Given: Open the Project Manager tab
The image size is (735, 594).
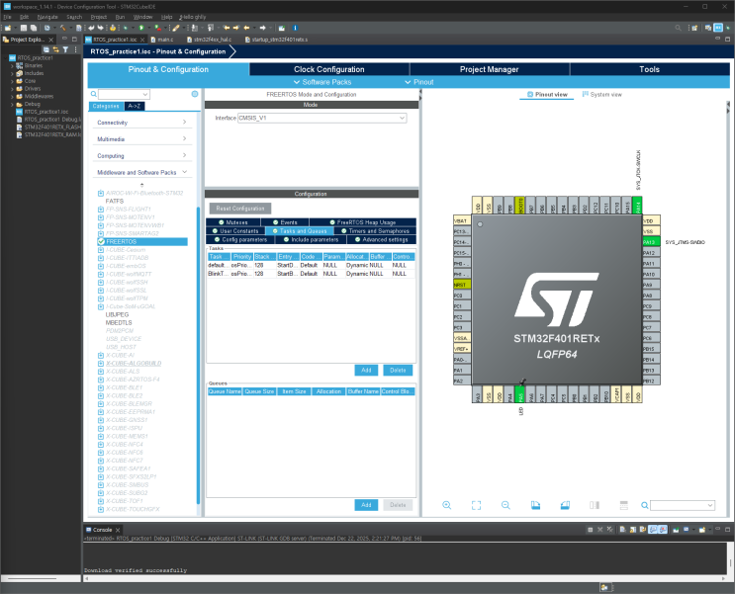Looking at the screenshot, I should click(489, 69).
